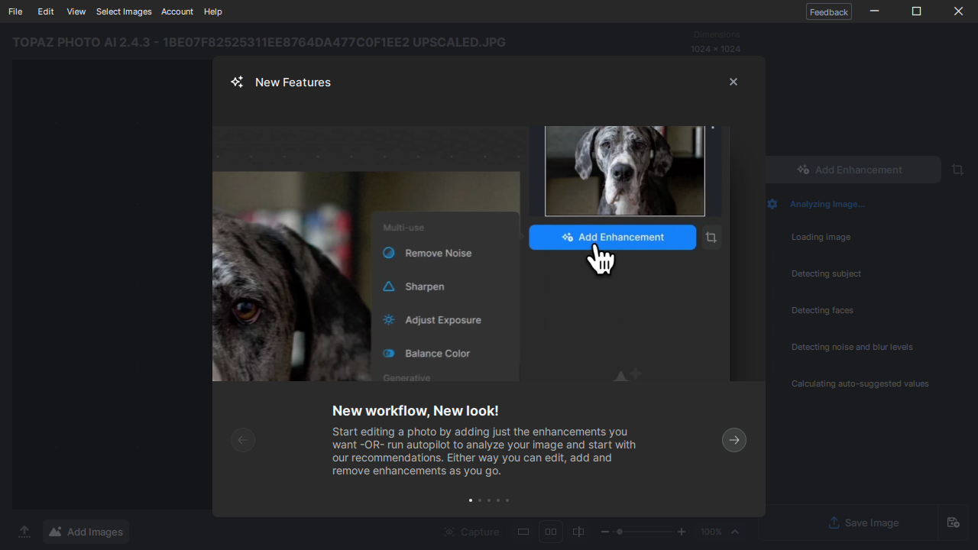Open the Account menu

click(x=177, y=11)
